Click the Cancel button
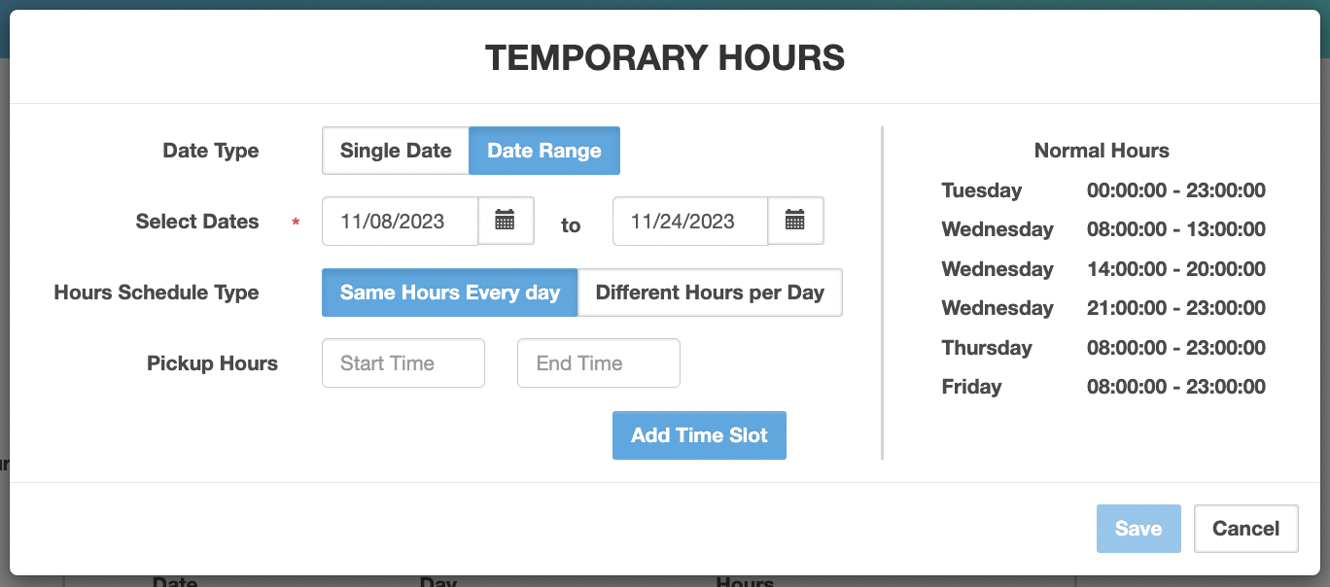The height and width of the screenshot is (587, 1330). pos(1245,528)
